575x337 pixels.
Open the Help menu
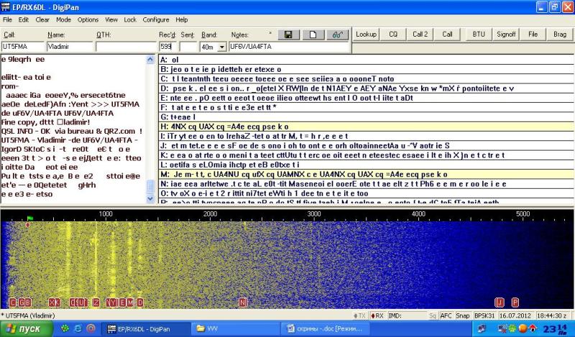182,20
